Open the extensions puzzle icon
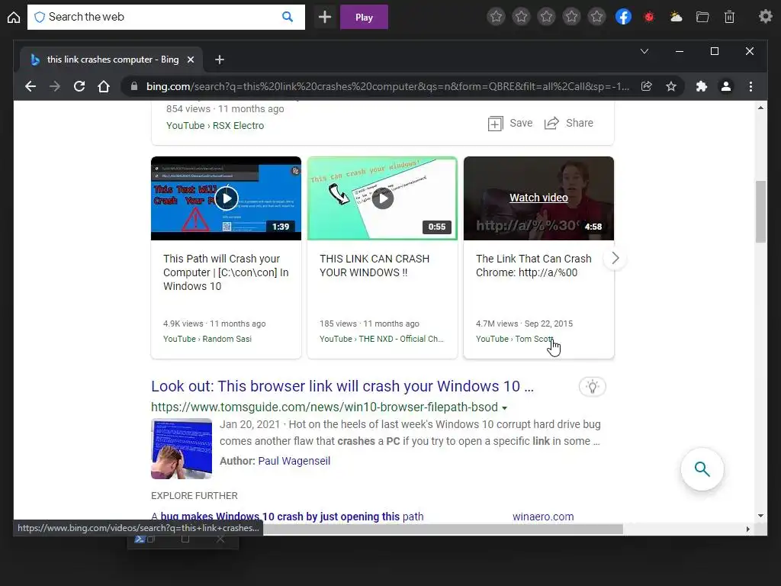Viewport: 781px width, 586px height. click(x=702, y=86)
